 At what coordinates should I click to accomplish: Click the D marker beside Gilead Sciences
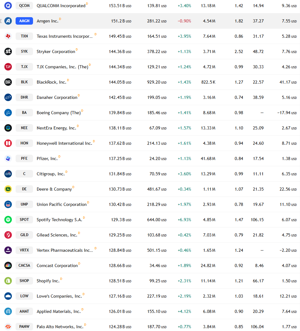[79, 233]
